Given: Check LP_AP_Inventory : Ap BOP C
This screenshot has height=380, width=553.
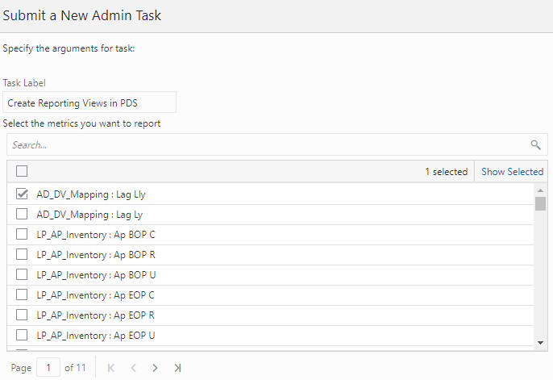Looking at the screenshot, I should (22, 234).
